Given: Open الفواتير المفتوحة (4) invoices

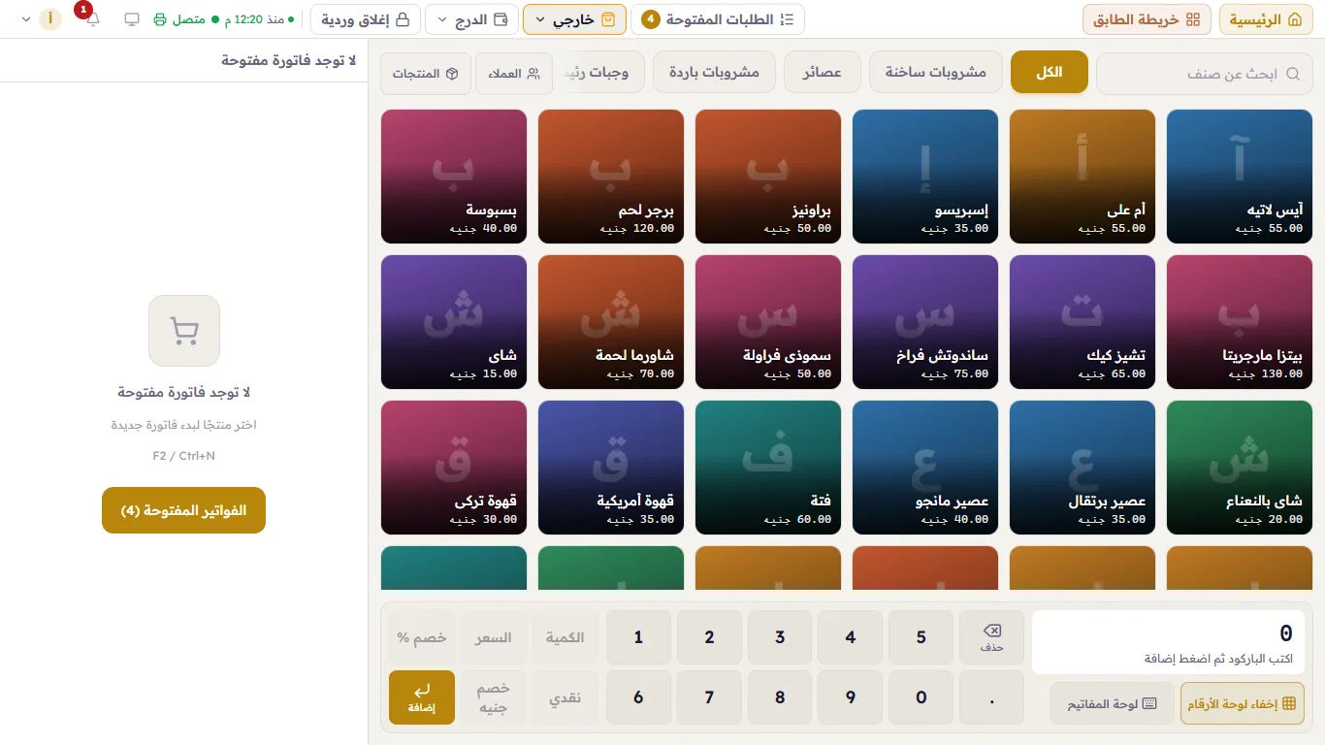Looking at the screenshot, I should 183,510.
